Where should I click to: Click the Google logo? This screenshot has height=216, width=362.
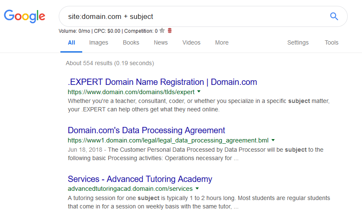pyautogui.click(x=24, y=16)
